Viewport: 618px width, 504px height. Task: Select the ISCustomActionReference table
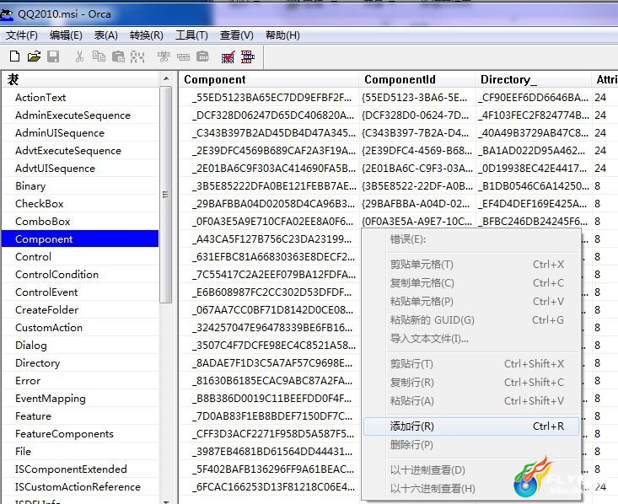tap(81, 486)
